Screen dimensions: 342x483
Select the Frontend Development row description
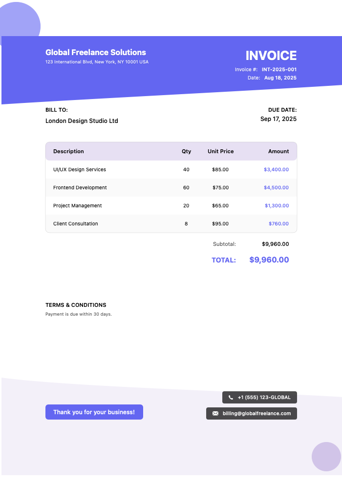coord(80,188)
